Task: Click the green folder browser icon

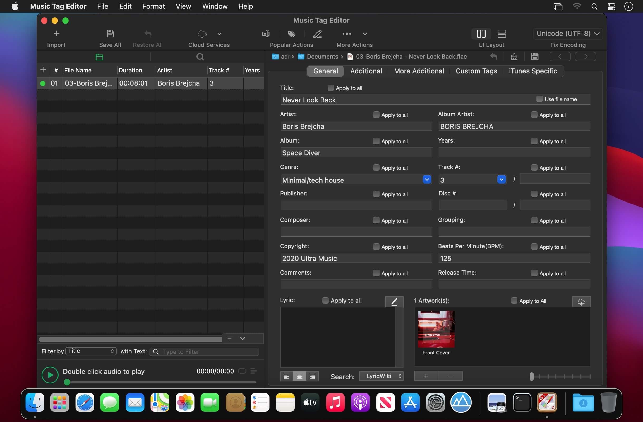Action: [x=99, y=57]
